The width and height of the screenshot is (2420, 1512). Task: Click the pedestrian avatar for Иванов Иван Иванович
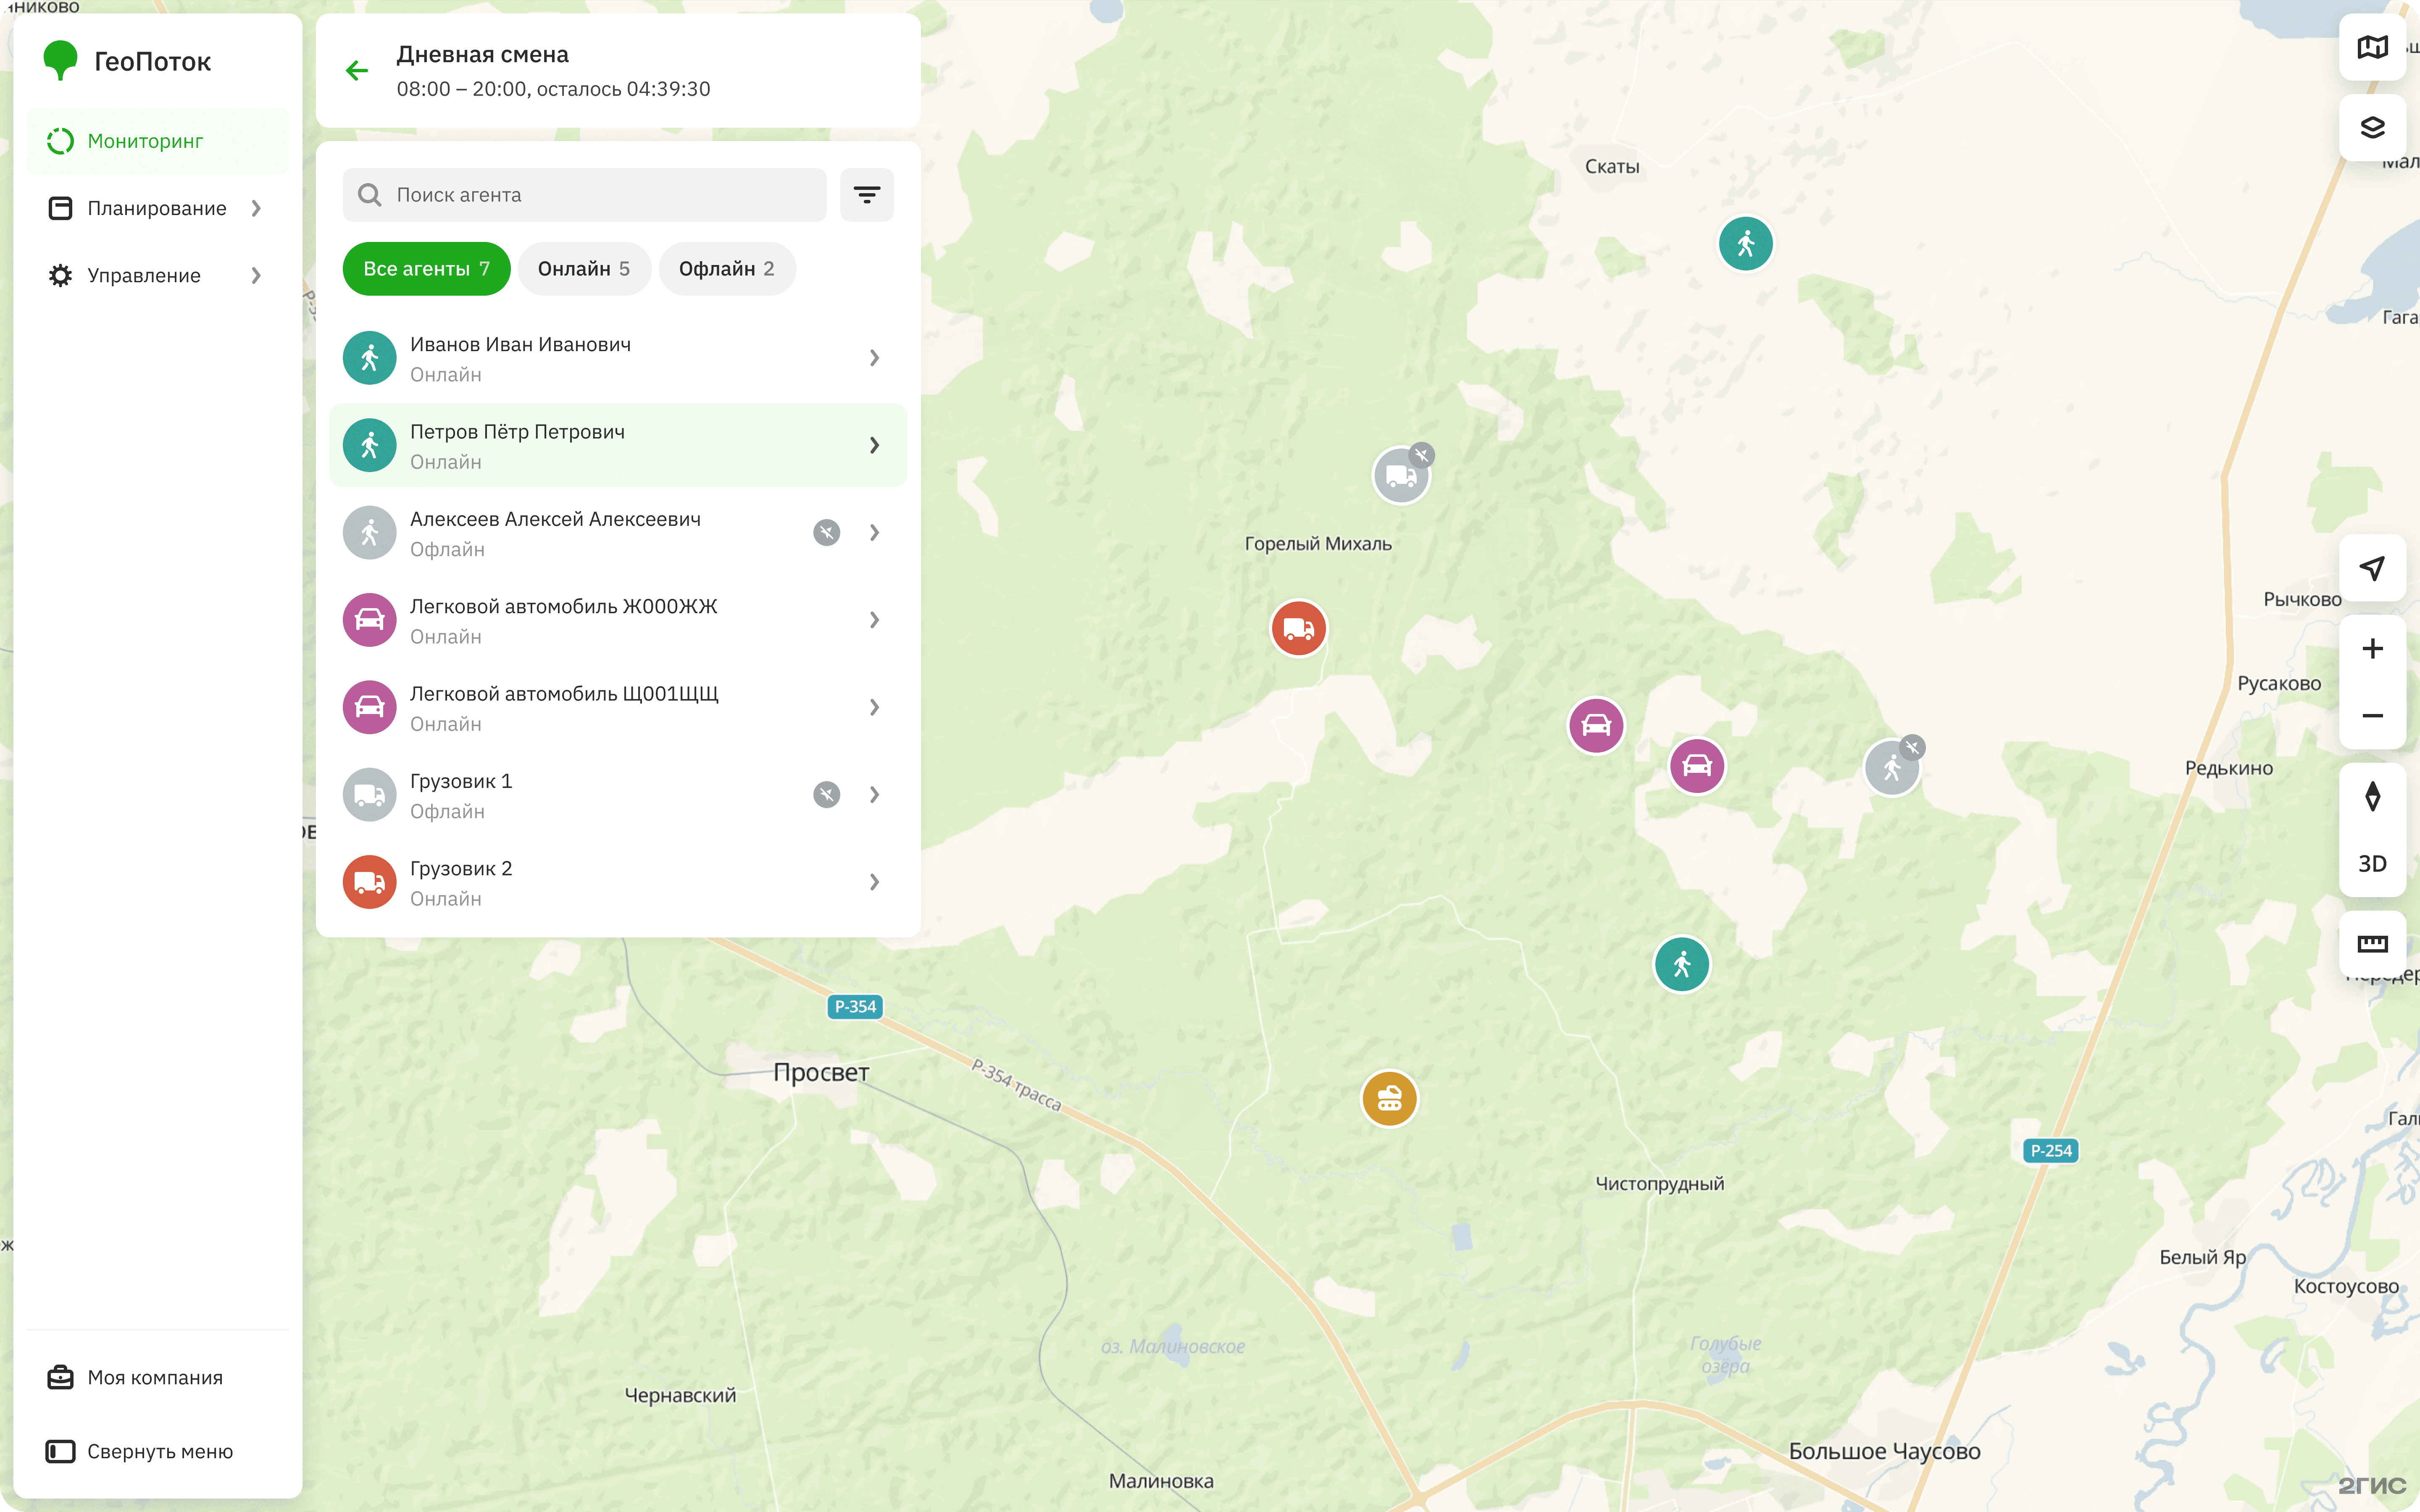point(370,358)
